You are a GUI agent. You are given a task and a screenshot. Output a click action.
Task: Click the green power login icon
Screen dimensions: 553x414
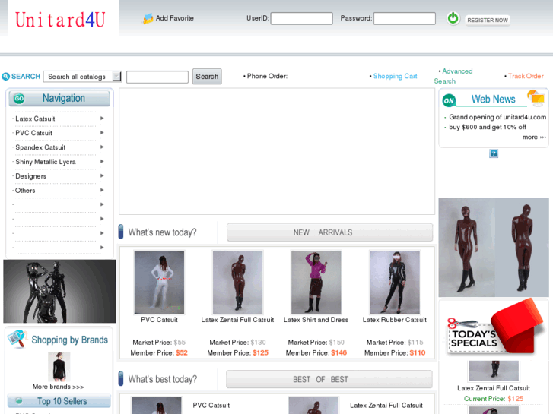click(453, 18)
